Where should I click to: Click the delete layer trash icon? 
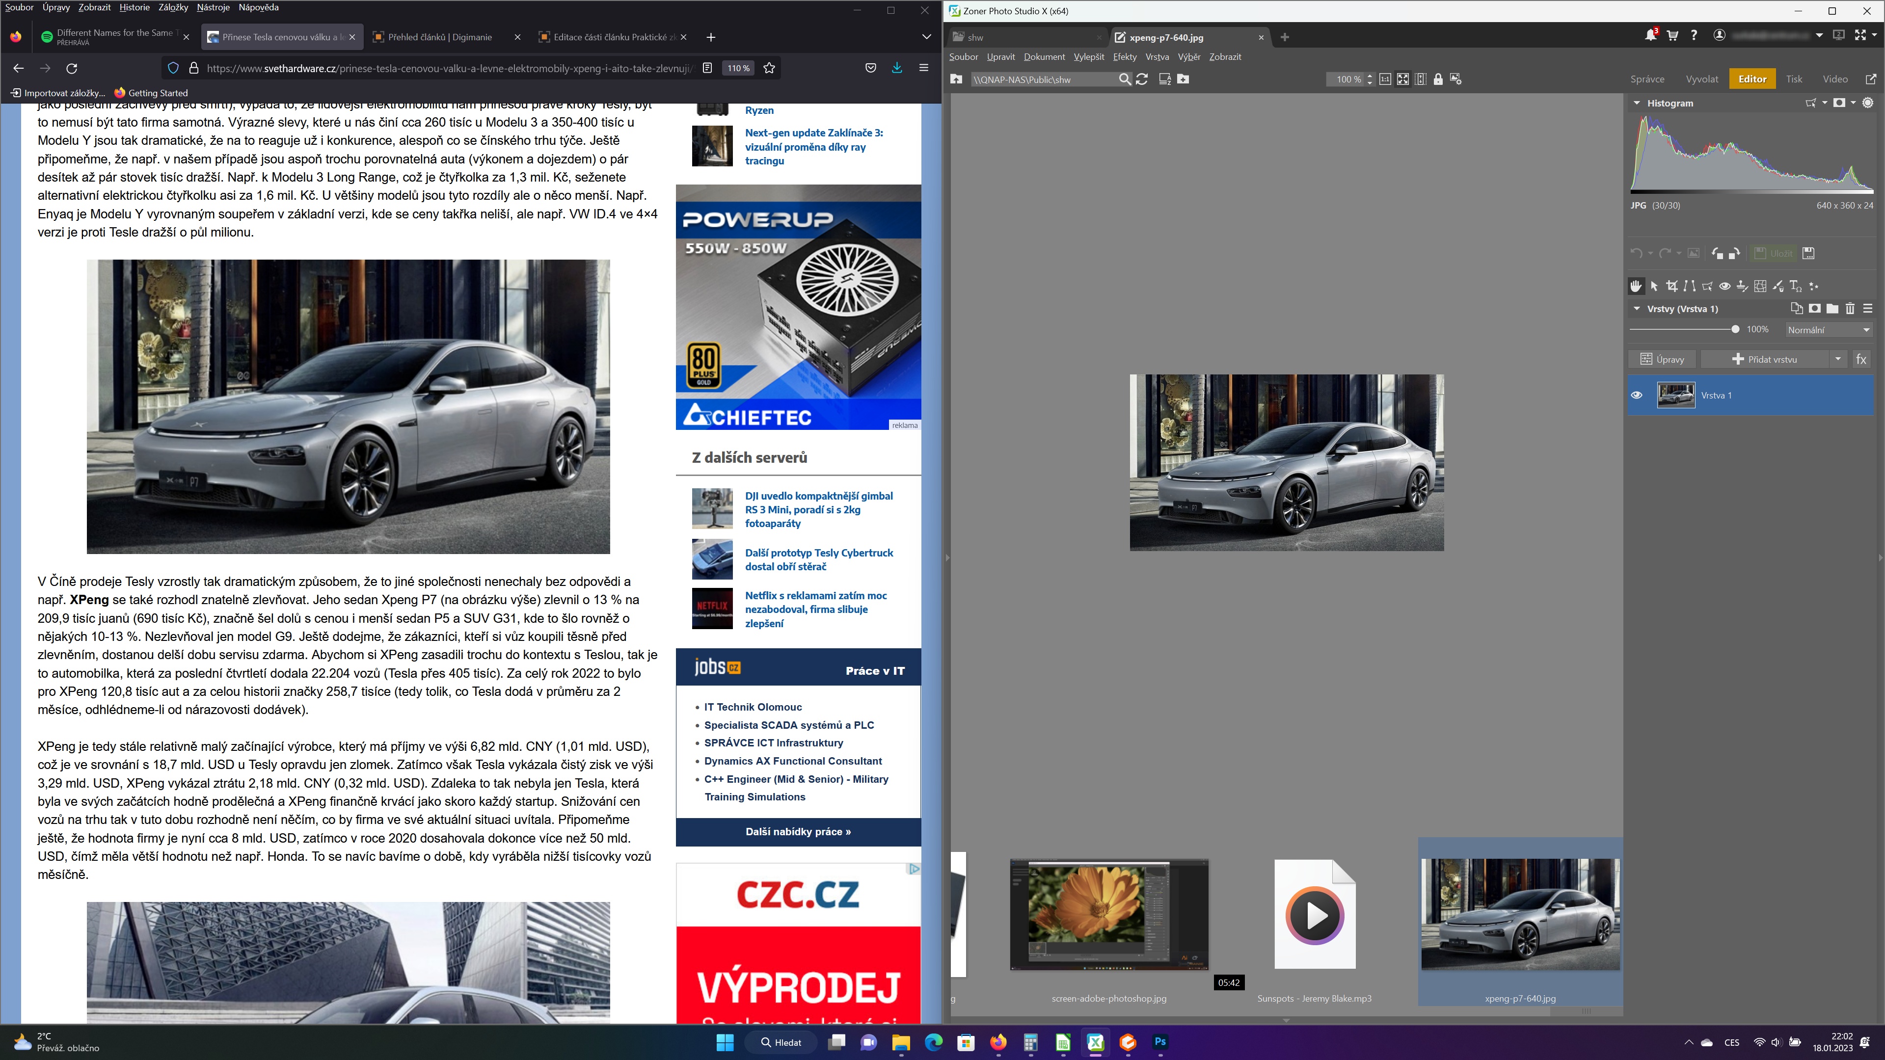[x=1850, y=309]
